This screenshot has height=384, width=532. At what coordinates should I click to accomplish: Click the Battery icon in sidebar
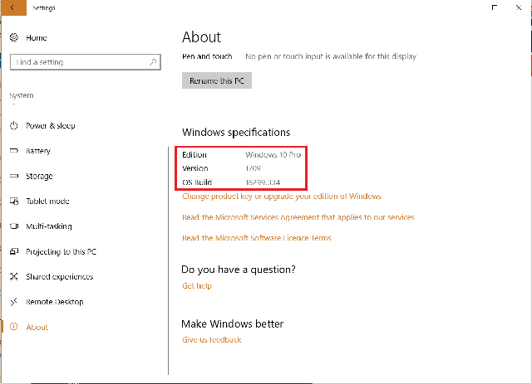click(14, 150)
